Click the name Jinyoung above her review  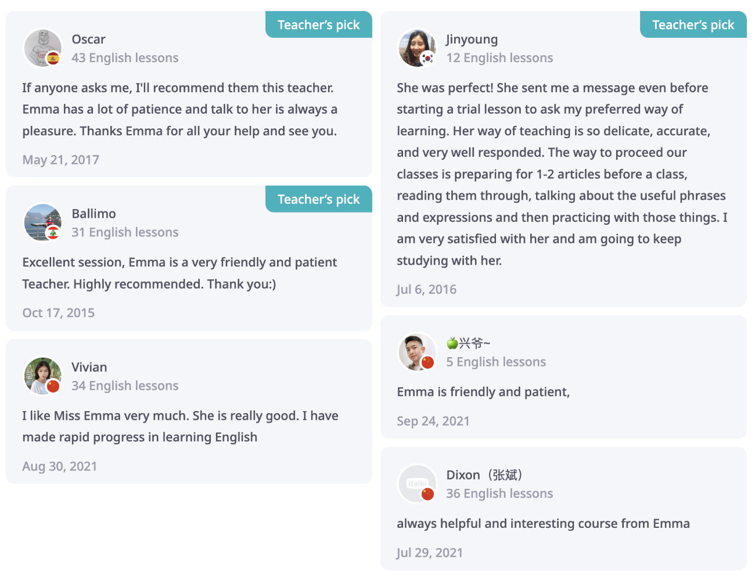point(472,39)
